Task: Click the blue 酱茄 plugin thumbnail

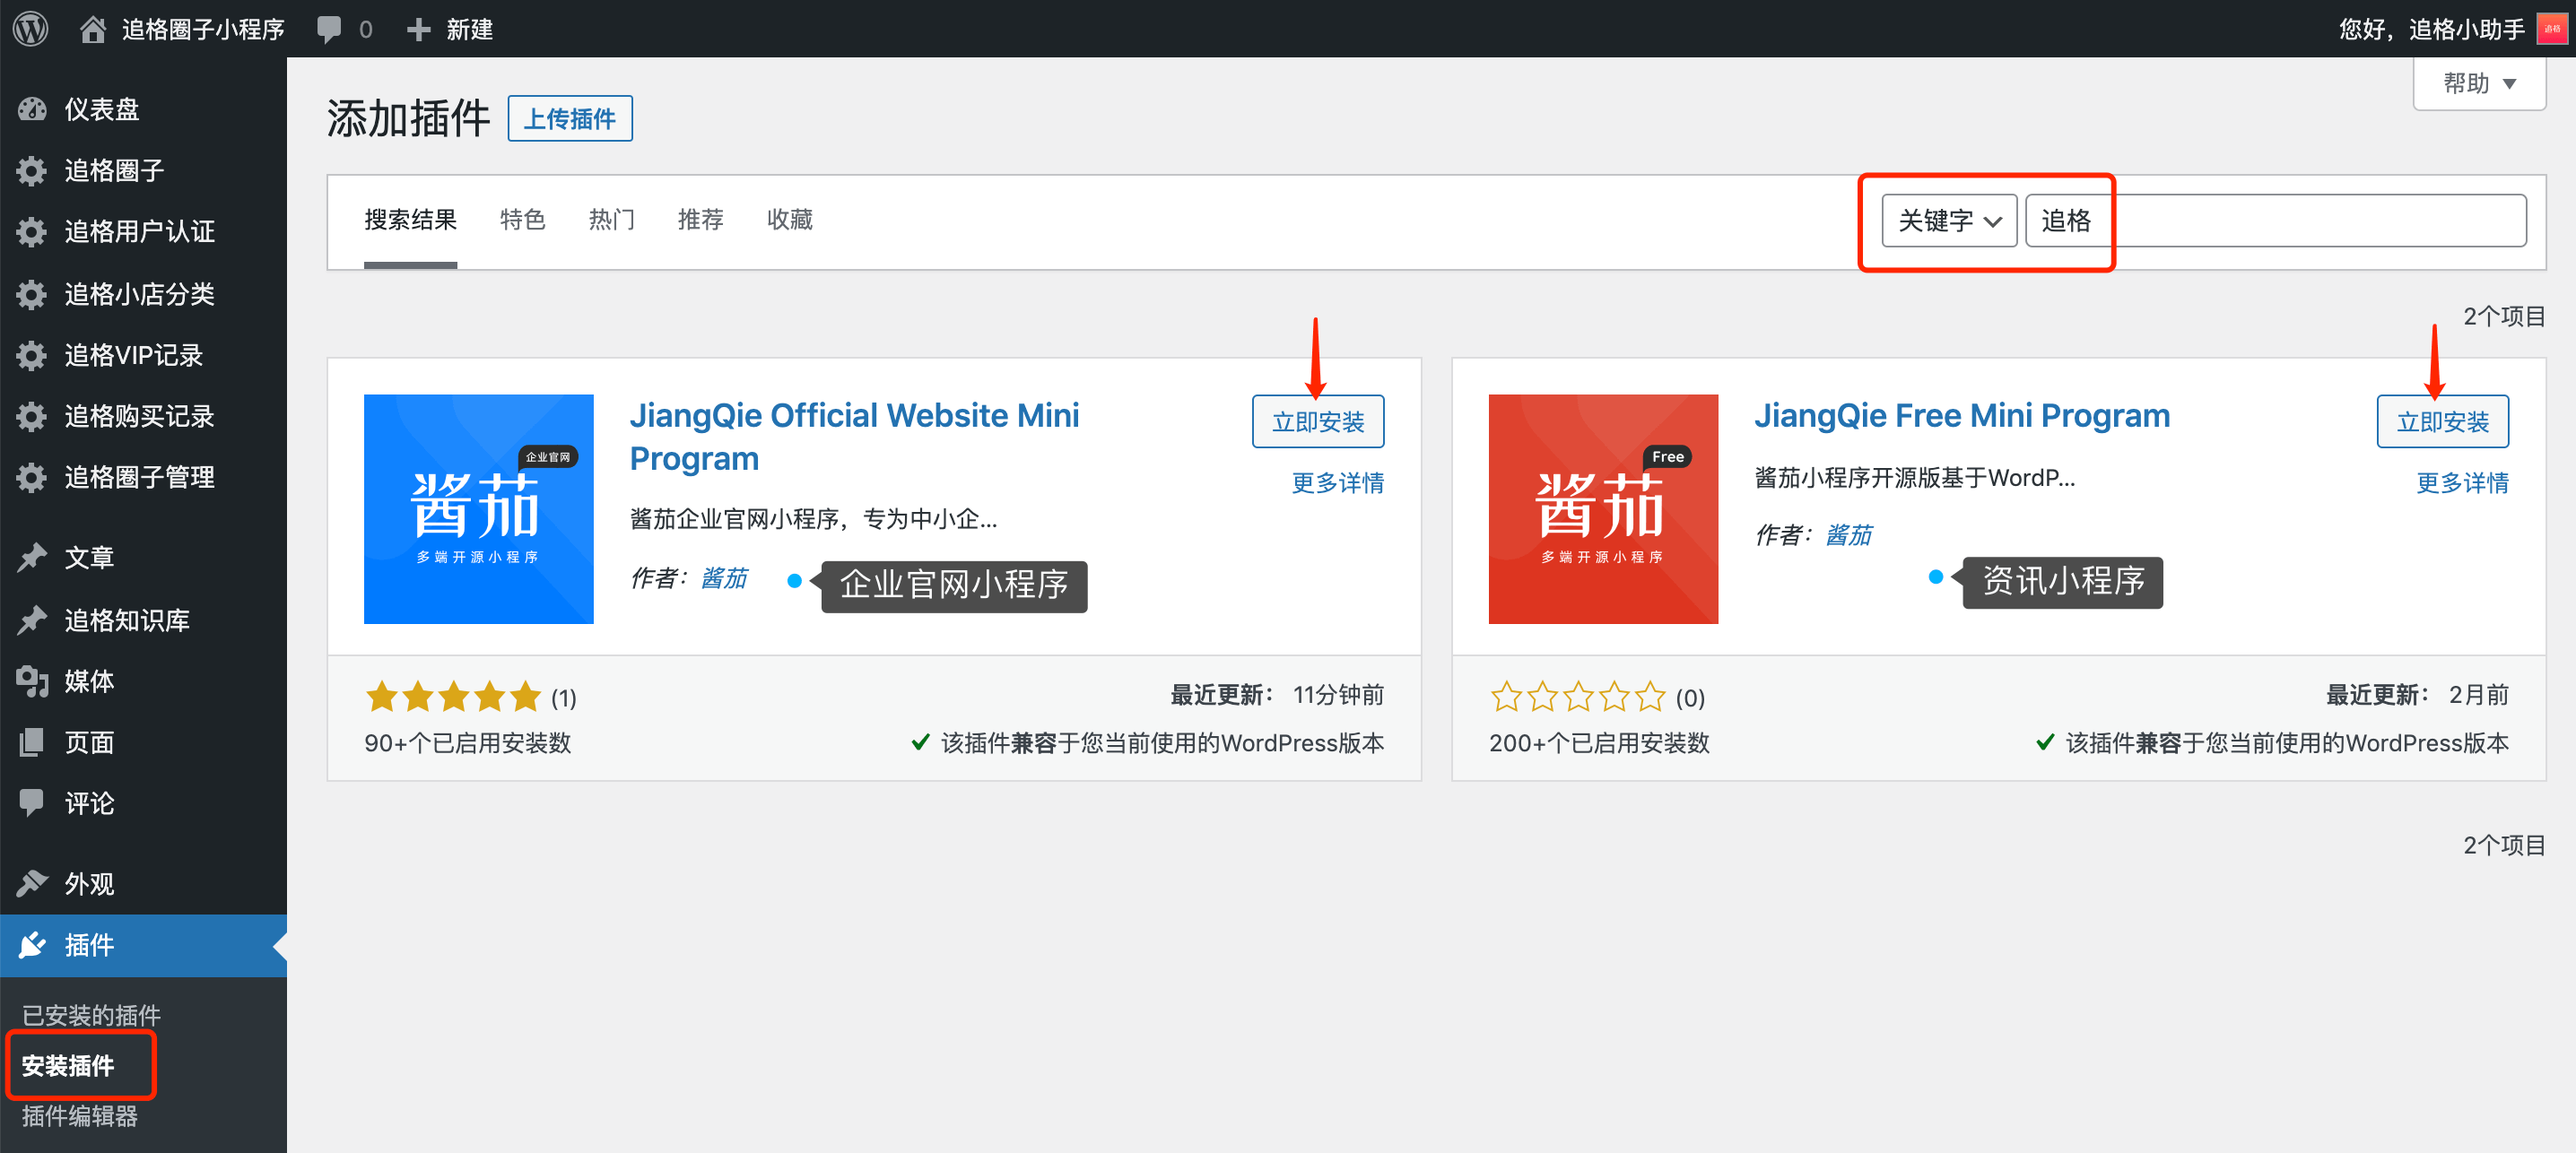Action: tap(479, 509)
